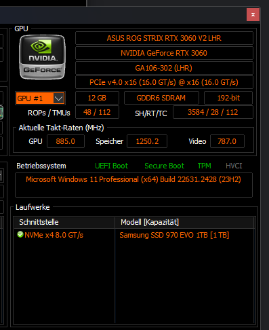
Task: Close the summary window with red X
Action: point(253,15)
